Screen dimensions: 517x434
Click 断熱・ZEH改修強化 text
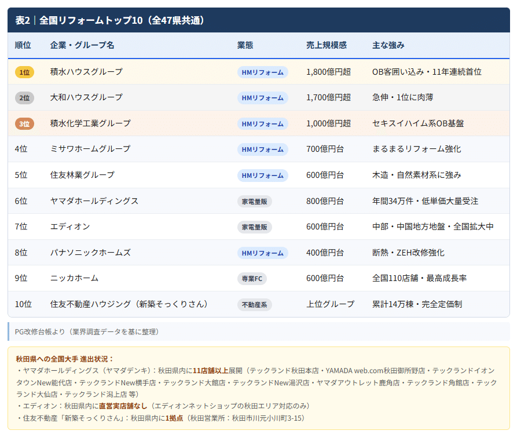pyautogui.click(x=409, y=253)
